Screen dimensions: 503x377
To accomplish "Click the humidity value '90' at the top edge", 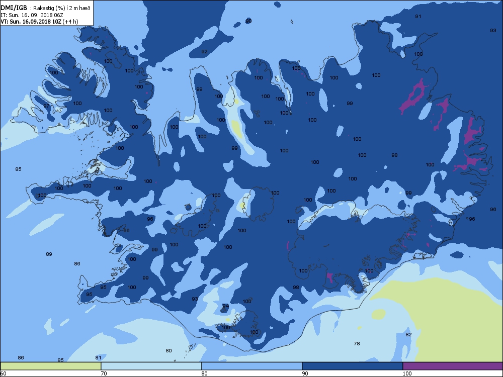I will tap(248, 21).
